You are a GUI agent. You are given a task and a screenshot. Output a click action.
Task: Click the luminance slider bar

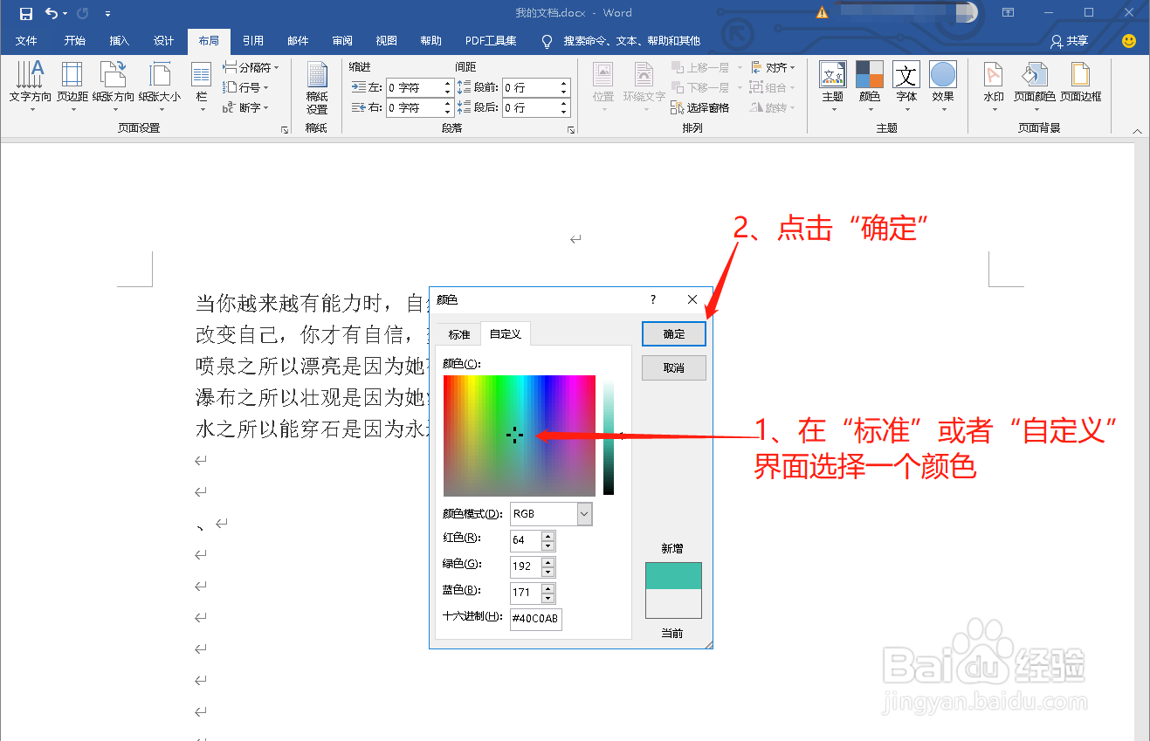(609, 436)
